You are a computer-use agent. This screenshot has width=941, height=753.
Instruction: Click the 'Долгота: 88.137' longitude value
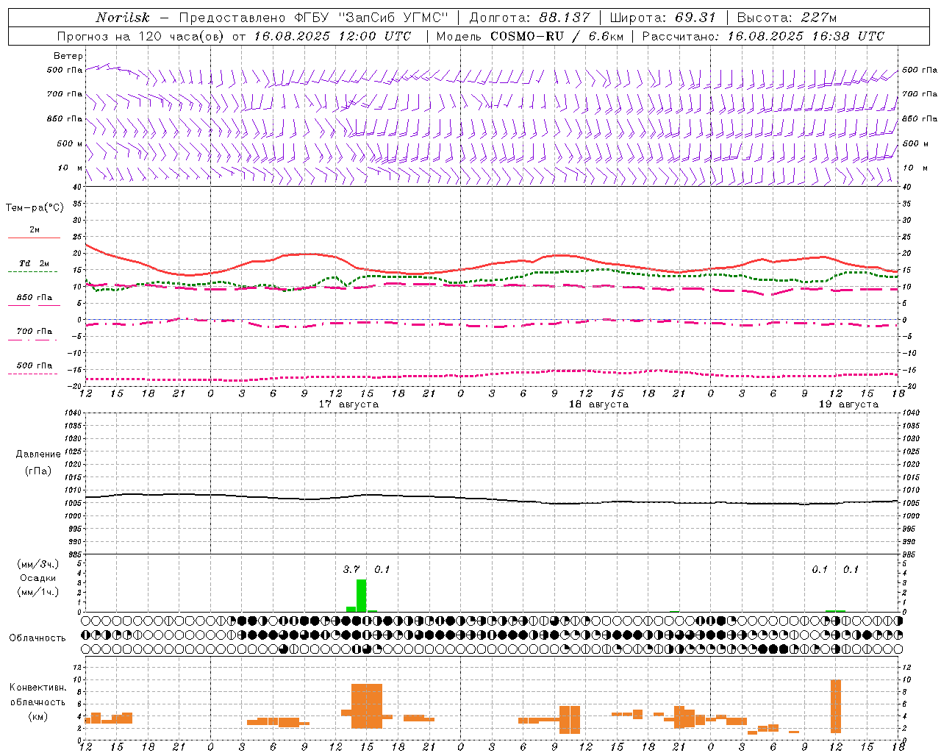tap(529, 18)
